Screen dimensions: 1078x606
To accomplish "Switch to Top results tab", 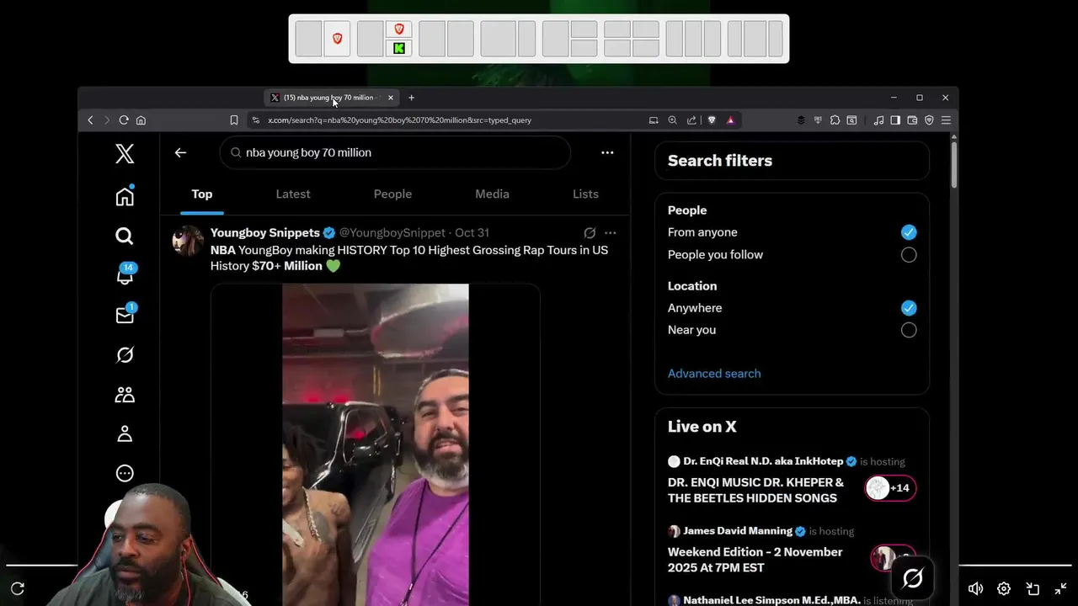I will [202, 194].
